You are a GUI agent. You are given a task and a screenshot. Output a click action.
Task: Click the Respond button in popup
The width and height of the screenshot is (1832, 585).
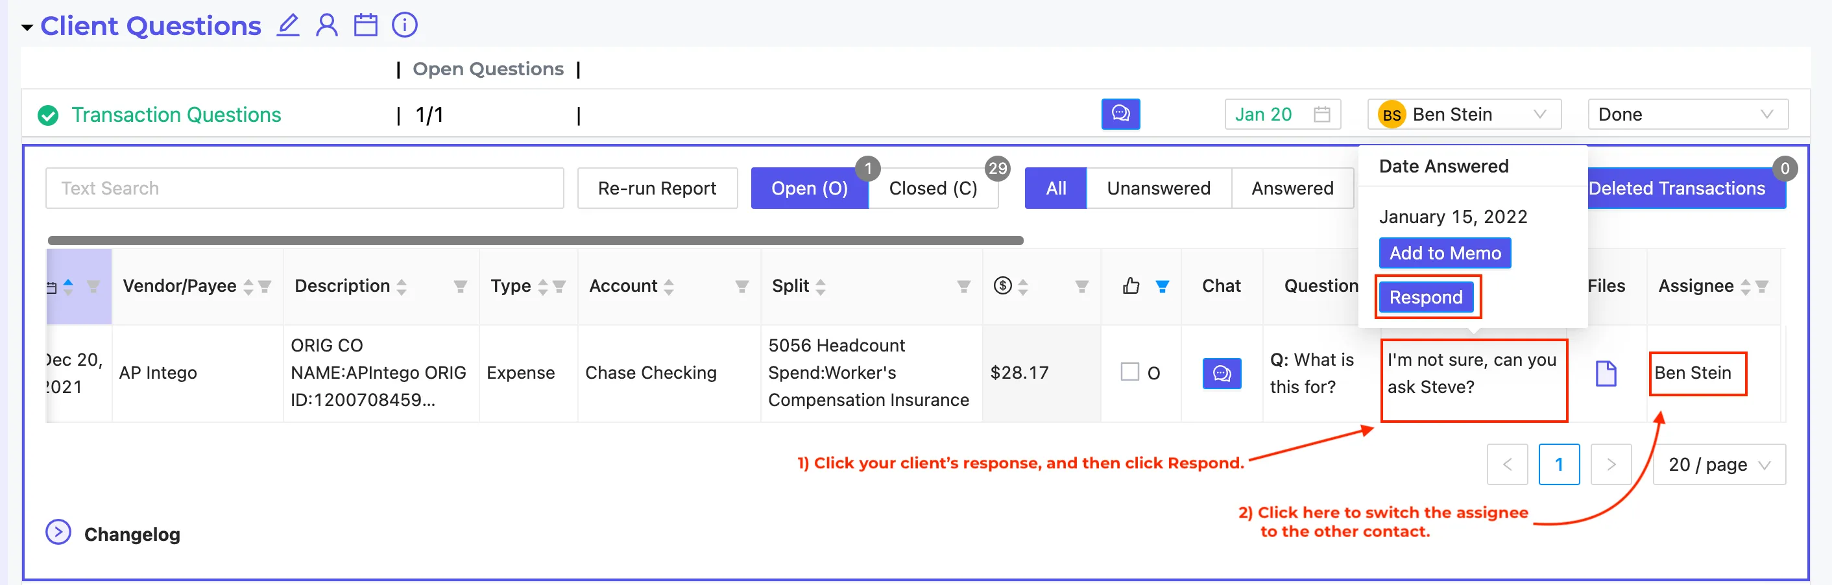click(x=1426, y=297)
